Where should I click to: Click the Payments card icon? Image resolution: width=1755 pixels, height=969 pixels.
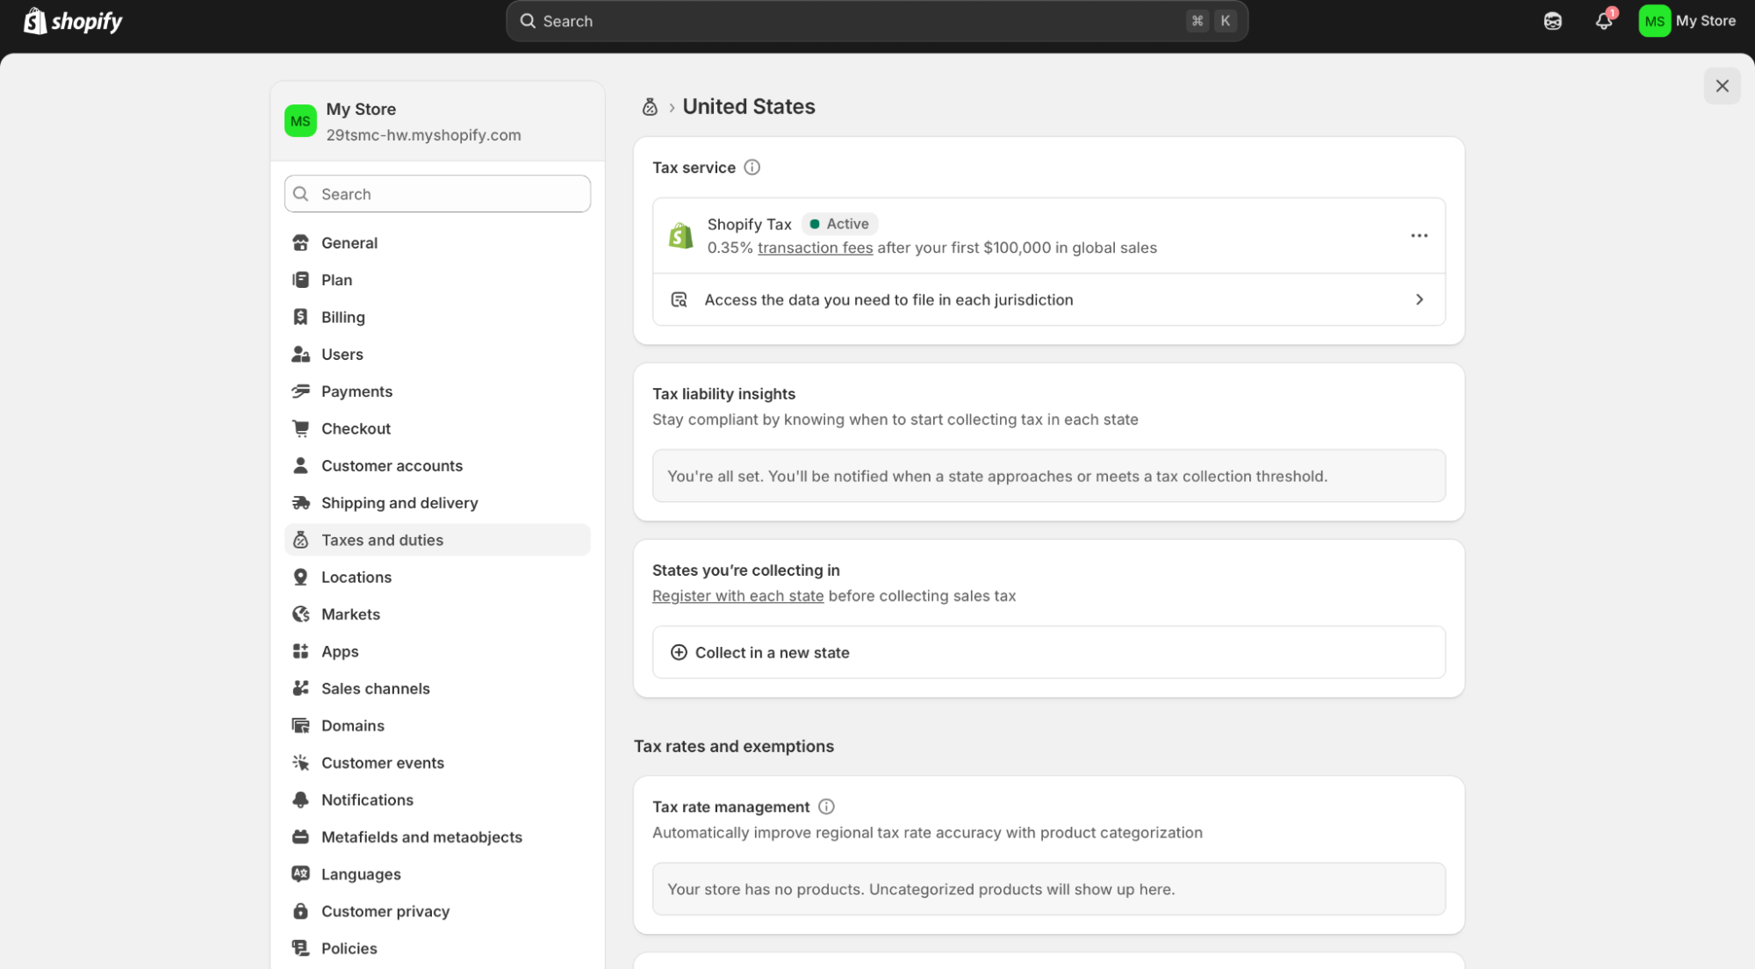tap(300, 391)
